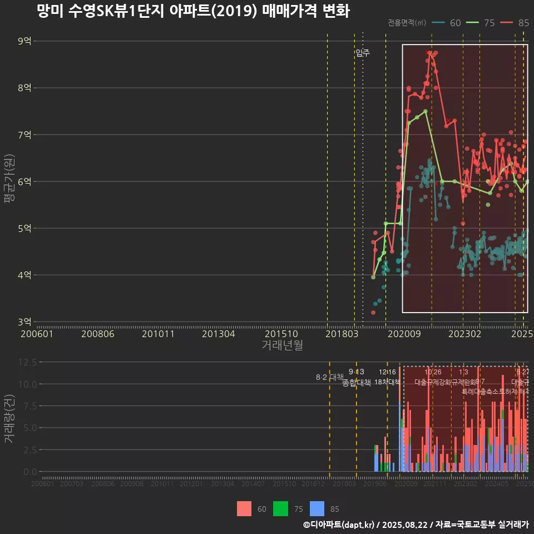Click the green 75 bar legend square
This screenshot has width=534, height=534.
pyautogui.click(x=280, y=508)
